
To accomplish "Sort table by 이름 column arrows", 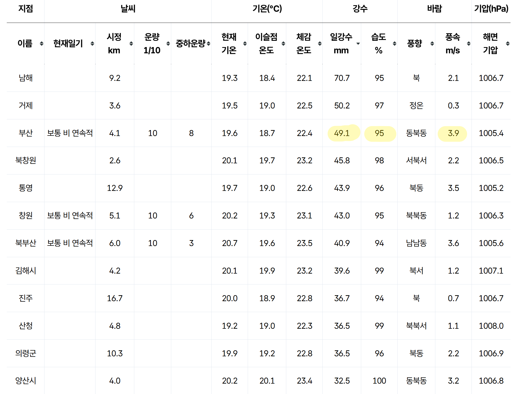I will 41,44.
